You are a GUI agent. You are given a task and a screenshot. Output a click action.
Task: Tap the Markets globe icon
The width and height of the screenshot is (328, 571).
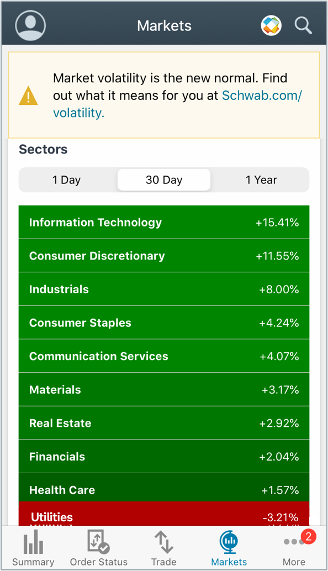[x=229, y=543]
